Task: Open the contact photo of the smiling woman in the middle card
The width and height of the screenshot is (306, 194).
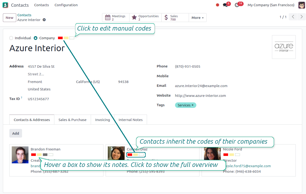Action: (x=116, y=153)
